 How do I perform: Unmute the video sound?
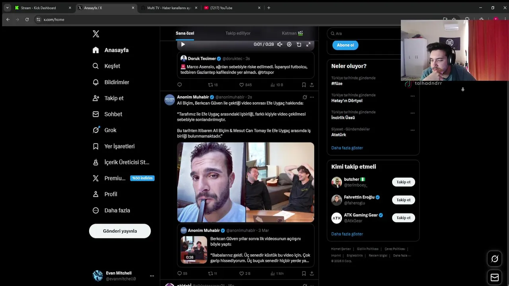[x=280, y=44]
